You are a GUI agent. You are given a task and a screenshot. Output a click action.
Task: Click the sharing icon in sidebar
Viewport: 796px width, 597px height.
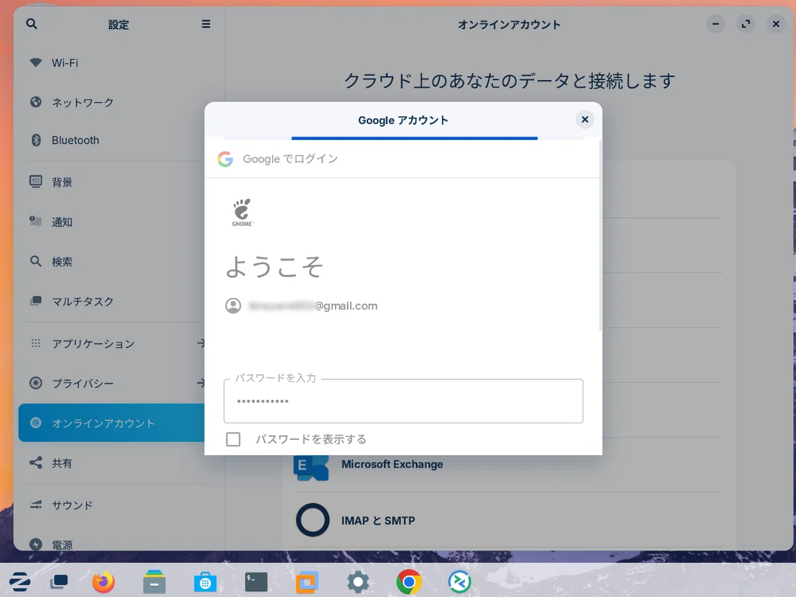coord(36,463)
